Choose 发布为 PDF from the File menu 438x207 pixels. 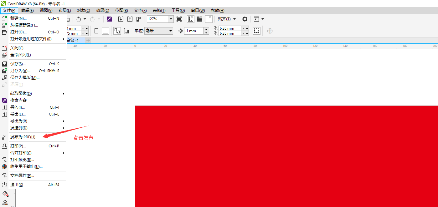coord(23,137)
